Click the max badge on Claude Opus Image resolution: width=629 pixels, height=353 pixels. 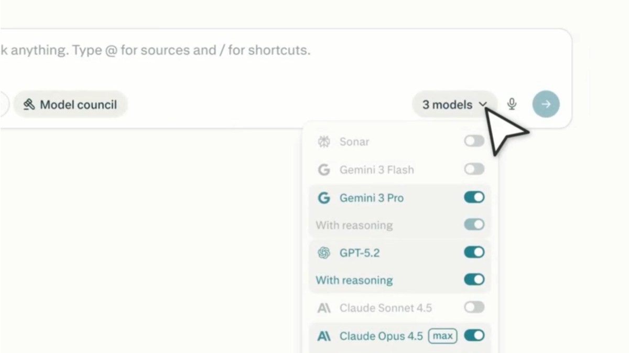click(442, 336)
